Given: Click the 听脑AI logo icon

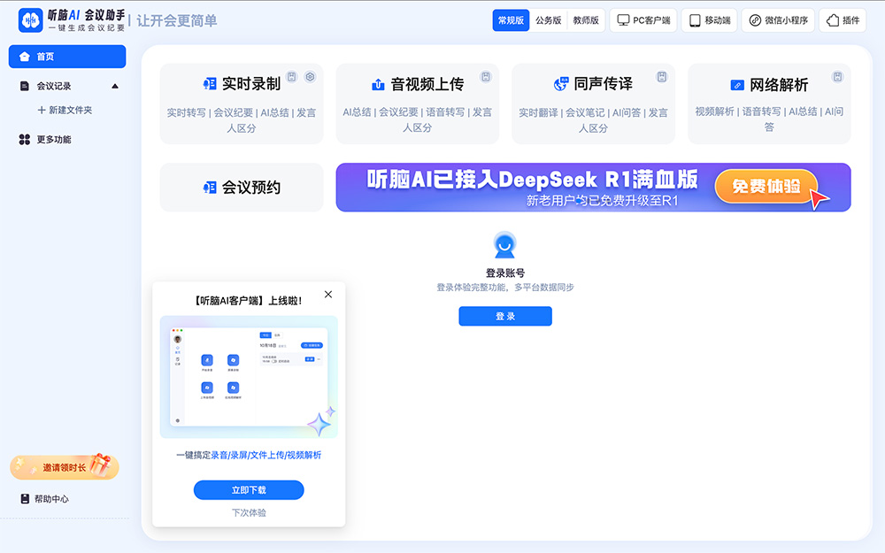Looking at the screenshot, I should coord(30,20).
